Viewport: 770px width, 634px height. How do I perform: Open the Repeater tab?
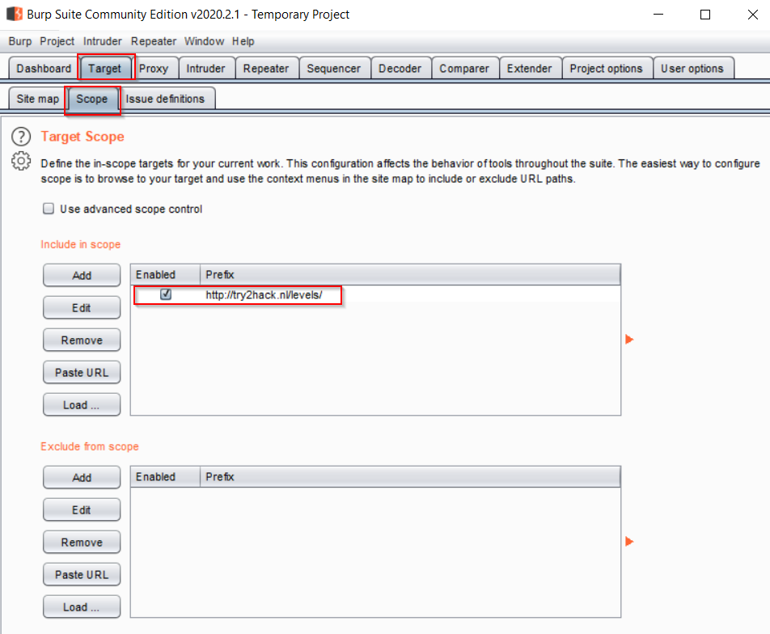coord(266,68)
